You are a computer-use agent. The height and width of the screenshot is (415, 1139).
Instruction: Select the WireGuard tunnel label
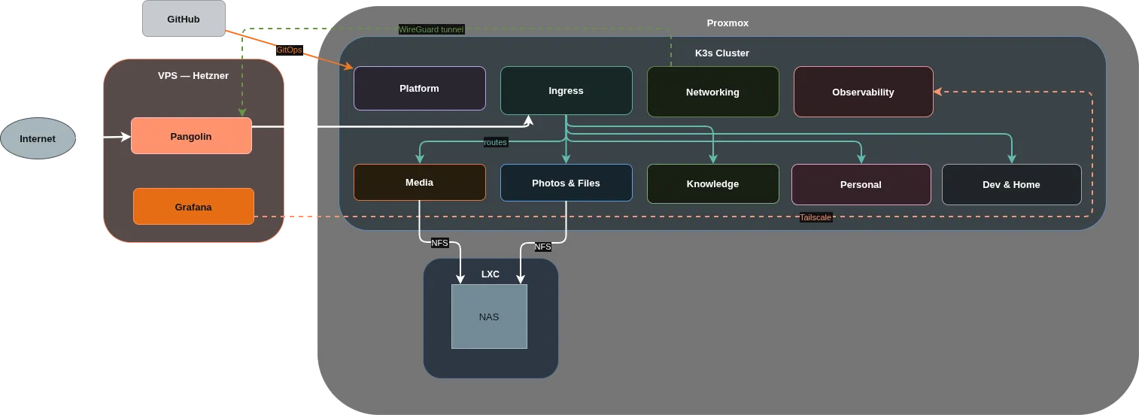(430, 29)
